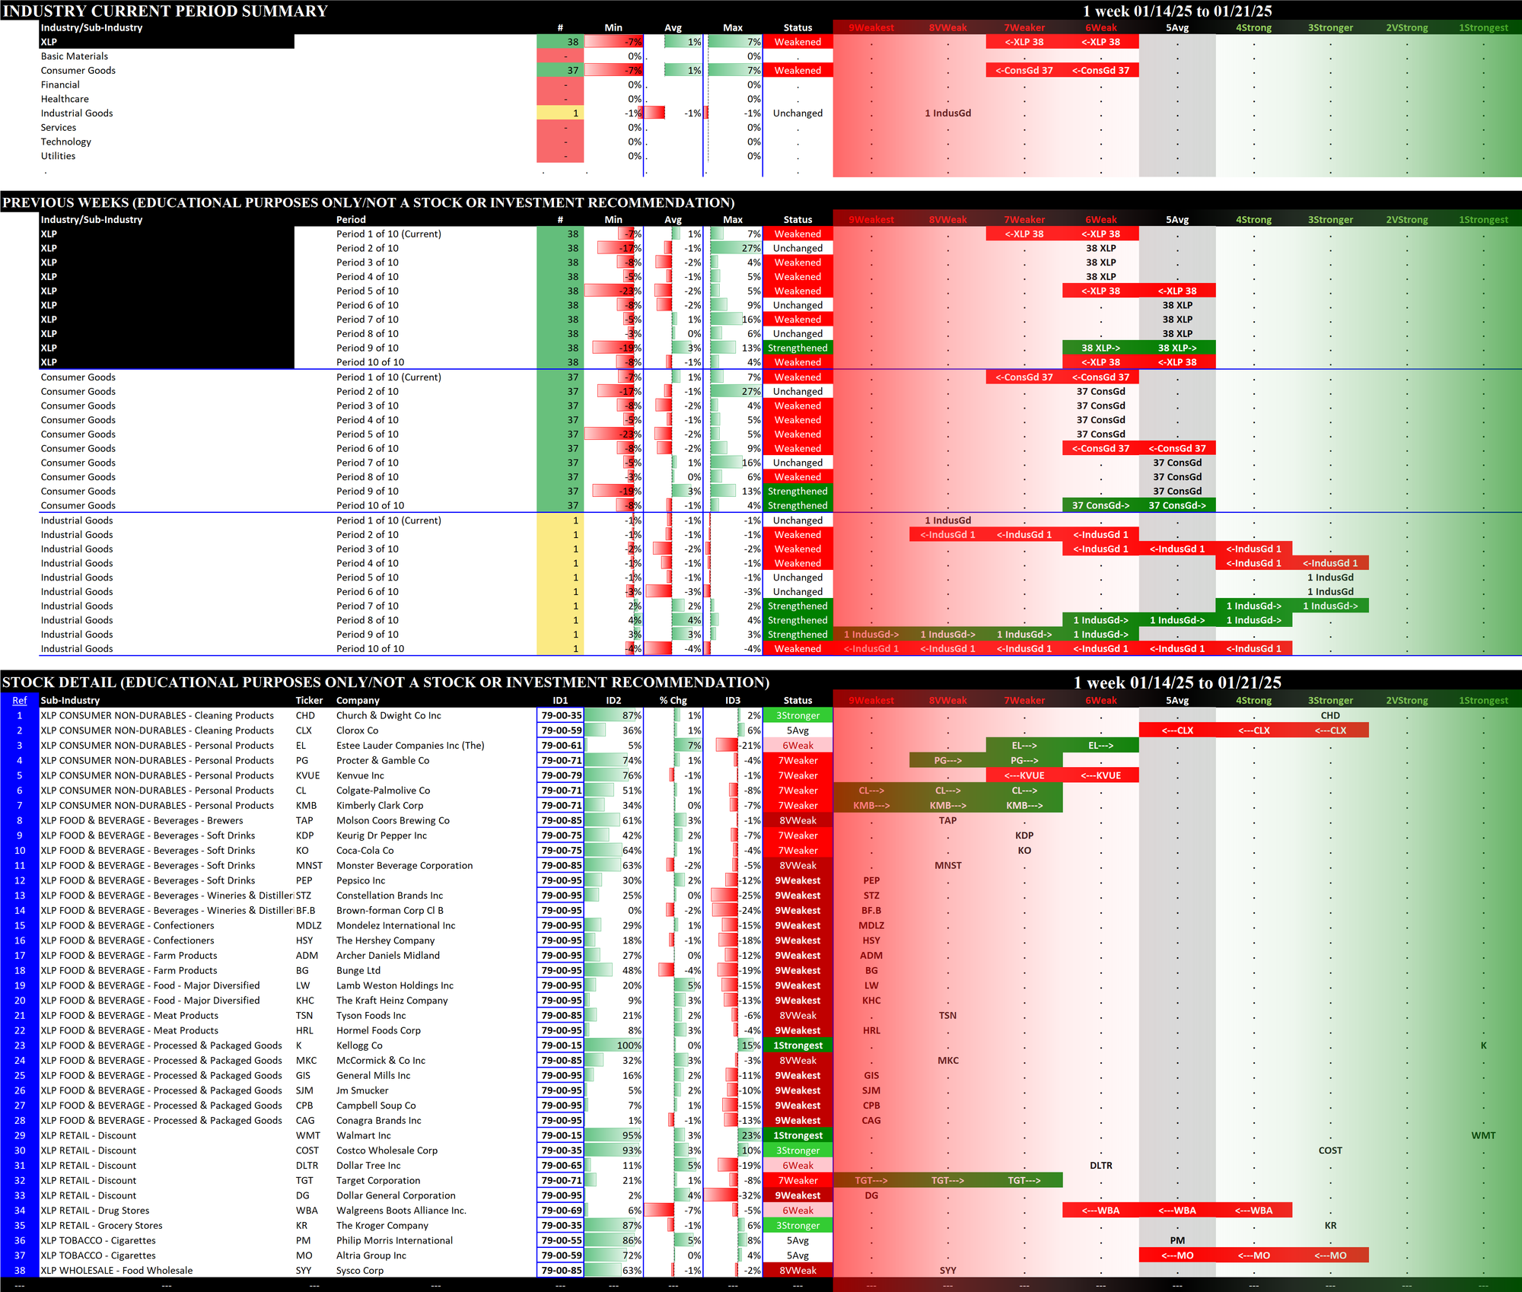1522x1292 pixels.
Task: Click ID1 cell 79-00-15 for Walmart
Action: pos(561,1135)
